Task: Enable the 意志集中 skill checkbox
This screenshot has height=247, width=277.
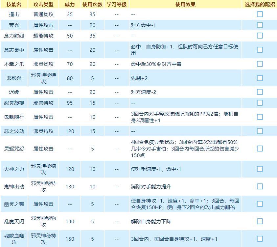Action: (x=260, y=50)
